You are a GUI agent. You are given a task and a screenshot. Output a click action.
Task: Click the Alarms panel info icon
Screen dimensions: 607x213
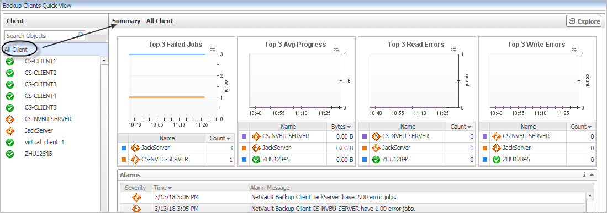tap(584, 175)
